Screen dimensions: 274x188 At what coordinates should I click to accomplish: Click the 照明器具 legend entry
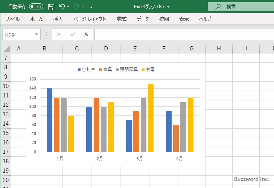pyautogui.click(x=127, y=70)
